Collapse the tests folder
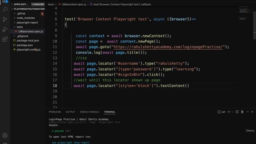This screenshot has height=144, width=256. click(20, 27)
